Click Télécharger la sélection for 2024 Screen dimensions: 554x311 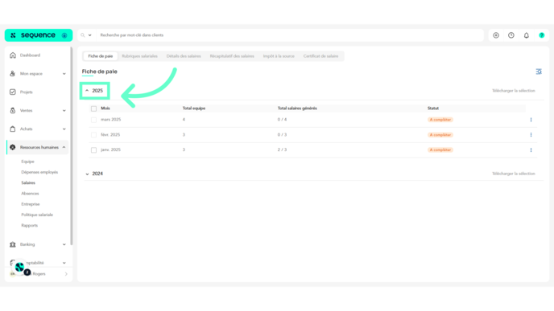click(x=514, y=174)
